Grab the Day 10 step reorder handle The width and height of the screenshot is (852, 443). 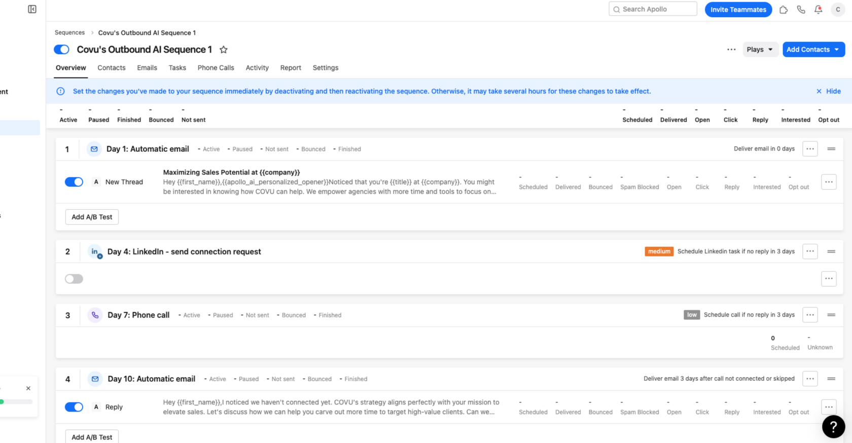(x=831, y=379)
